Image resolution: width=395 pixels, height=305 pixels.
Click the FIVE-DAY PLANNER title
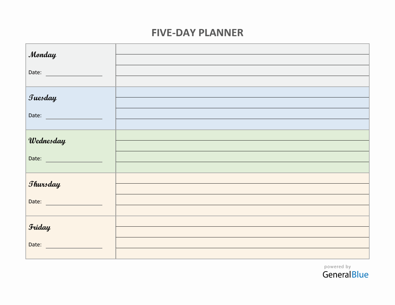point(197,33)
